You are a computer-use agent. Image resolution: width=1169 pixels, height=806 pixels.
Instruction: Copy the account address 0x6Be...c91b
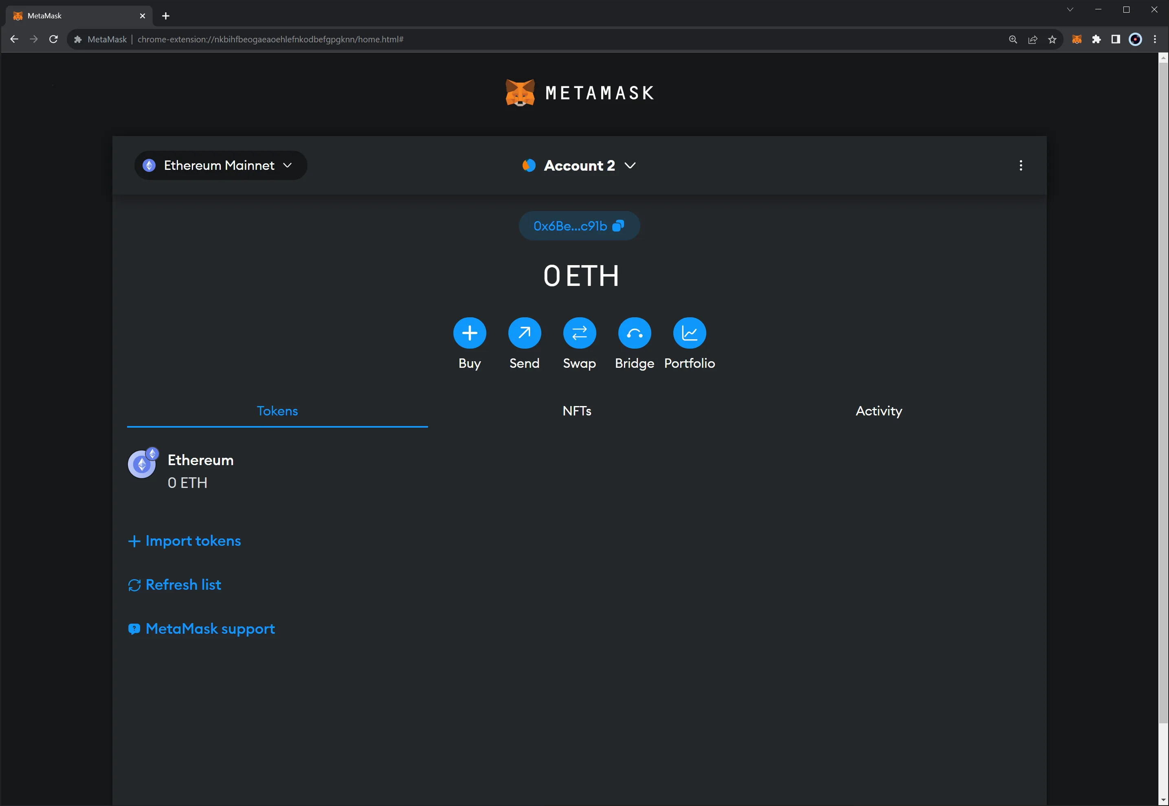click(x=579, y=226)
